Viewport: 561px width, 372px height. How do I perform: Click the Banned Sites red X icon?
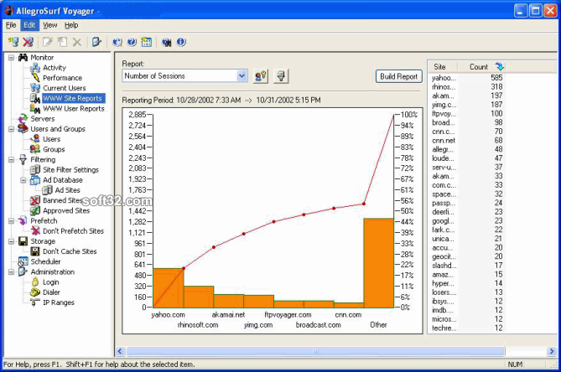pos(35,200)
